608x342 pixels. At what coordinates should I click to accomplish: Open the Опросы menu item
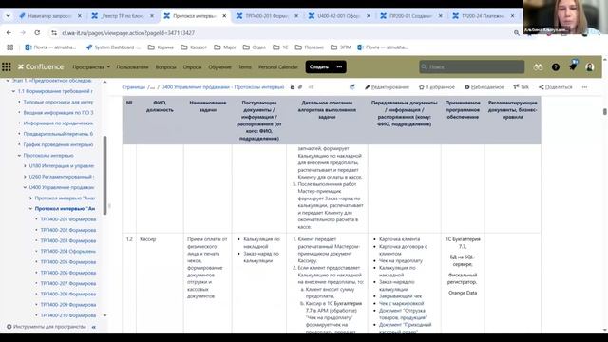192,67
